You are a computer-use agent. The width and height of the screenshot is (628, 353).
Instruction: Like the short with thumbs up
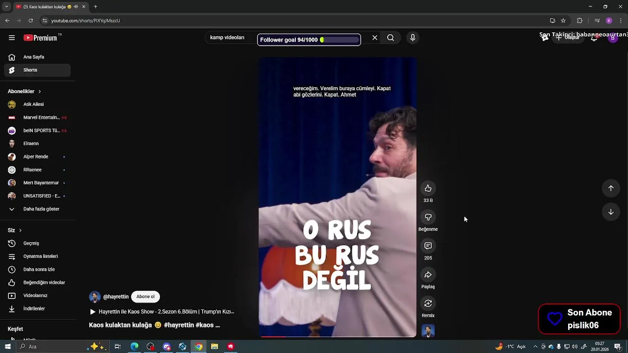(428, 188)
